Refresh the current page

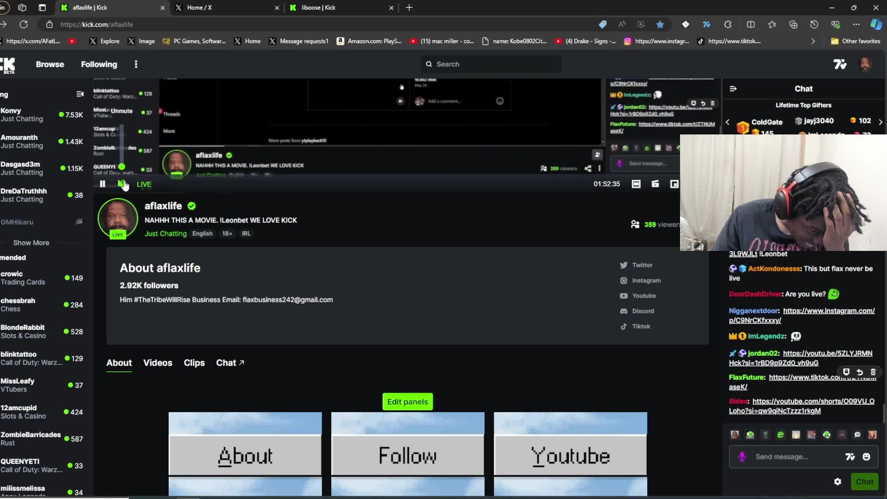click(x=24, y=24)
